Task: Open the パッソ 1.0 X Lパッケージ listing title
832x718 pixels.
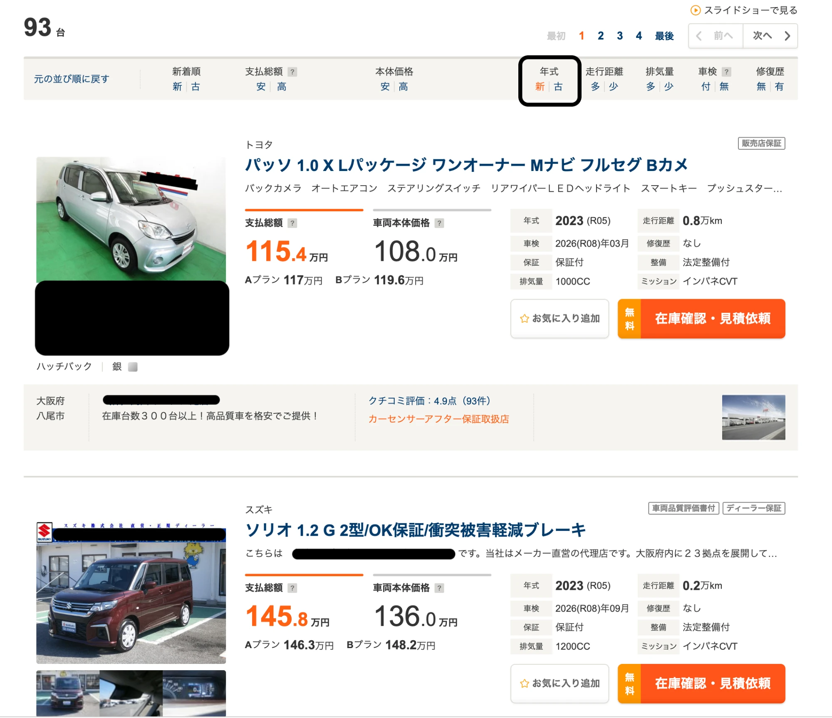Action: pyautogui.click(x=466, y=166)
